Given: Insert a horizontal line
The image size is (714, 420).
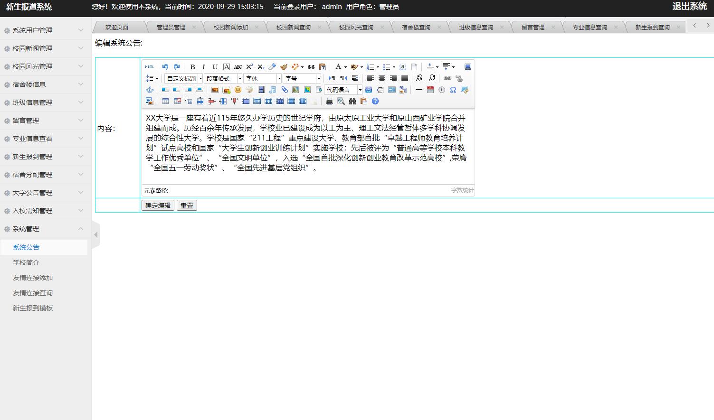Looking at the screenshot, I should [x=419, y=89].
